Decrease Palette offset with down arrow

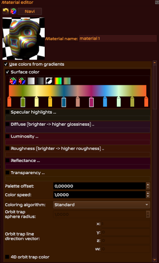point(148,188)
